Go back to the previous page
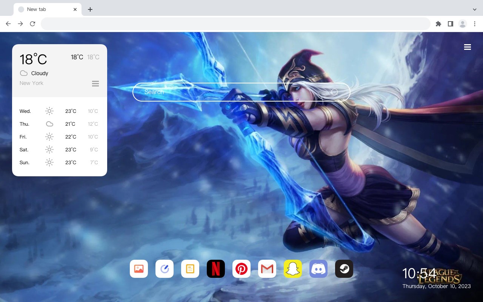 point(8,24)
